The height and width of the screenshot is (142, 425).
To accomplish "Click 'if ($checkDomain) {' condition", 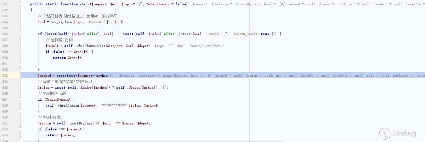I will coord(56,99).
